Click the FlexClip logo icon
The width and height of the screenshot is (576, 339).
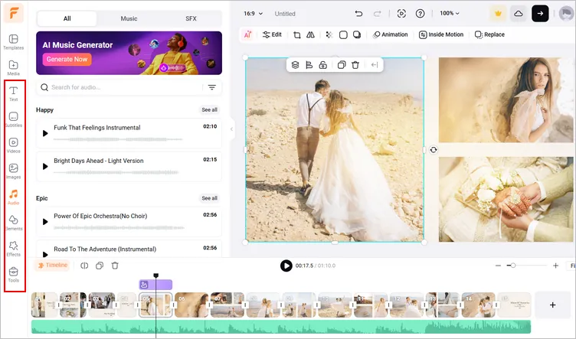pos(14,13)
